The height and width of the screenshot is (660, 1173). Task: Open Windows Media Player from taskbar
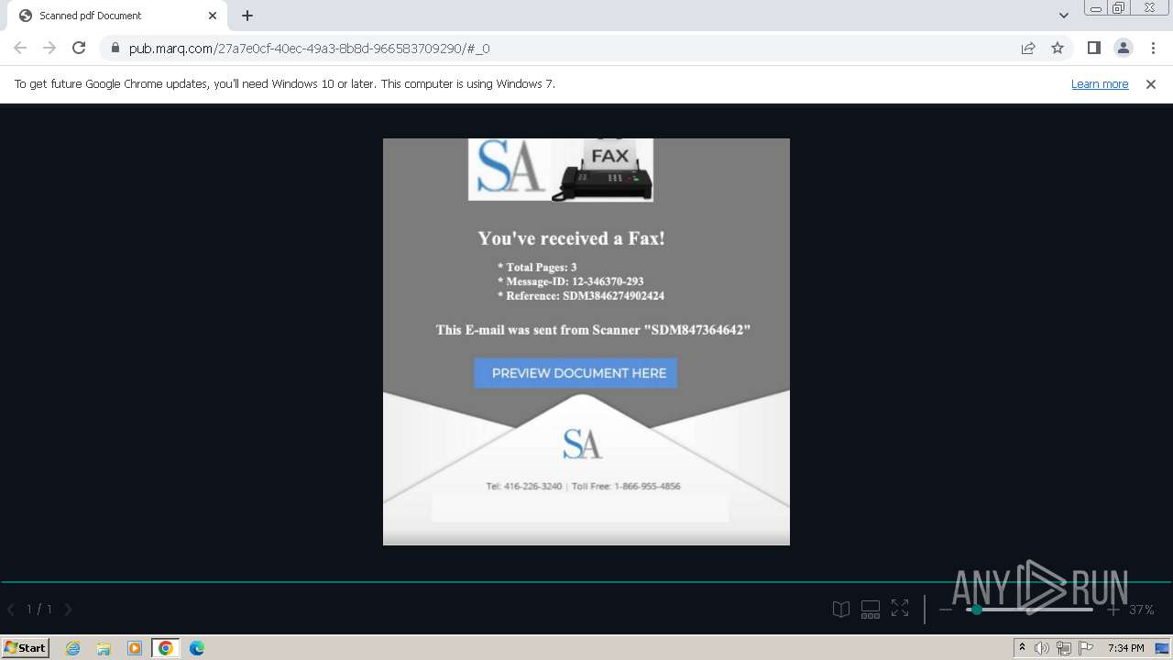pyautogui.click(x=135, y=648)
